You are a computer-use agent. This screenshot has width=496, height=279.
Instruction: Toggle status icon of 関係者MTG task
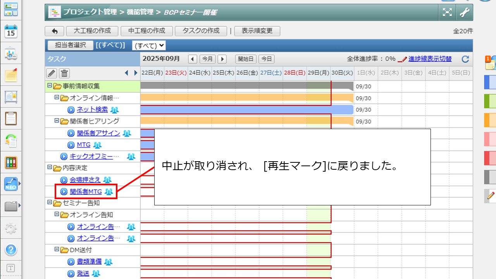click(64, 191)
